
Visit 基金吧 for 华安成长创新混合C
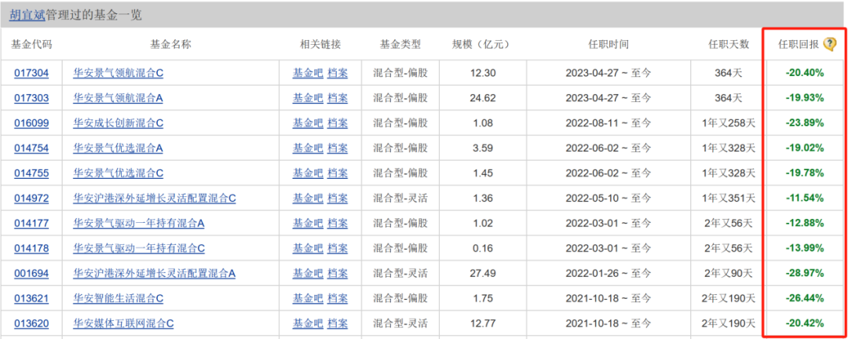point(308,123)
